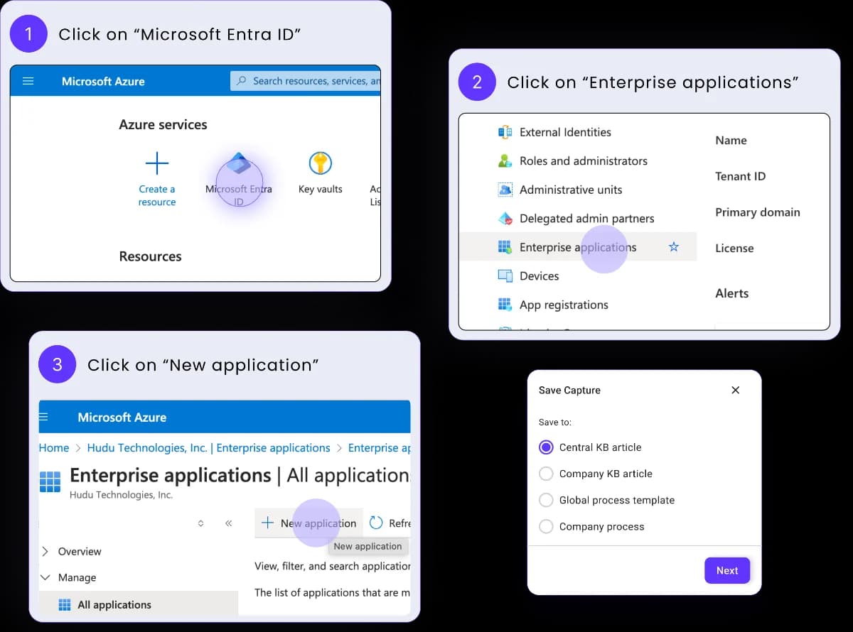Click the License label
Image resolution: width=853 pixels, height=632 pixels.
point(734,248)
